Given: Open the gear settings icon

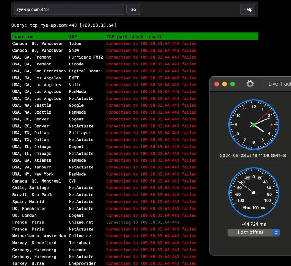Looking at the screenshot, I should [250, 84].
